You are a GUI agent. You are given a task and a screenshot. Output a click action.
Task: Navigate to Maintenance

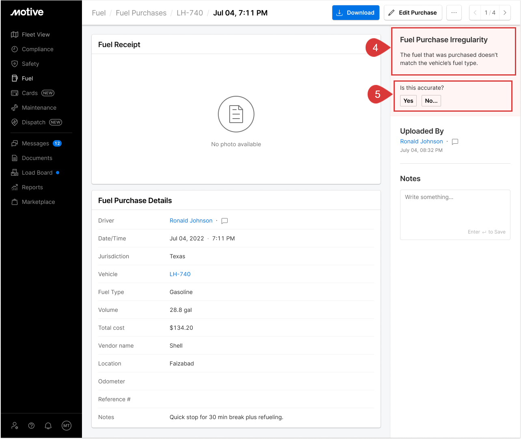[x=39, y=108]
